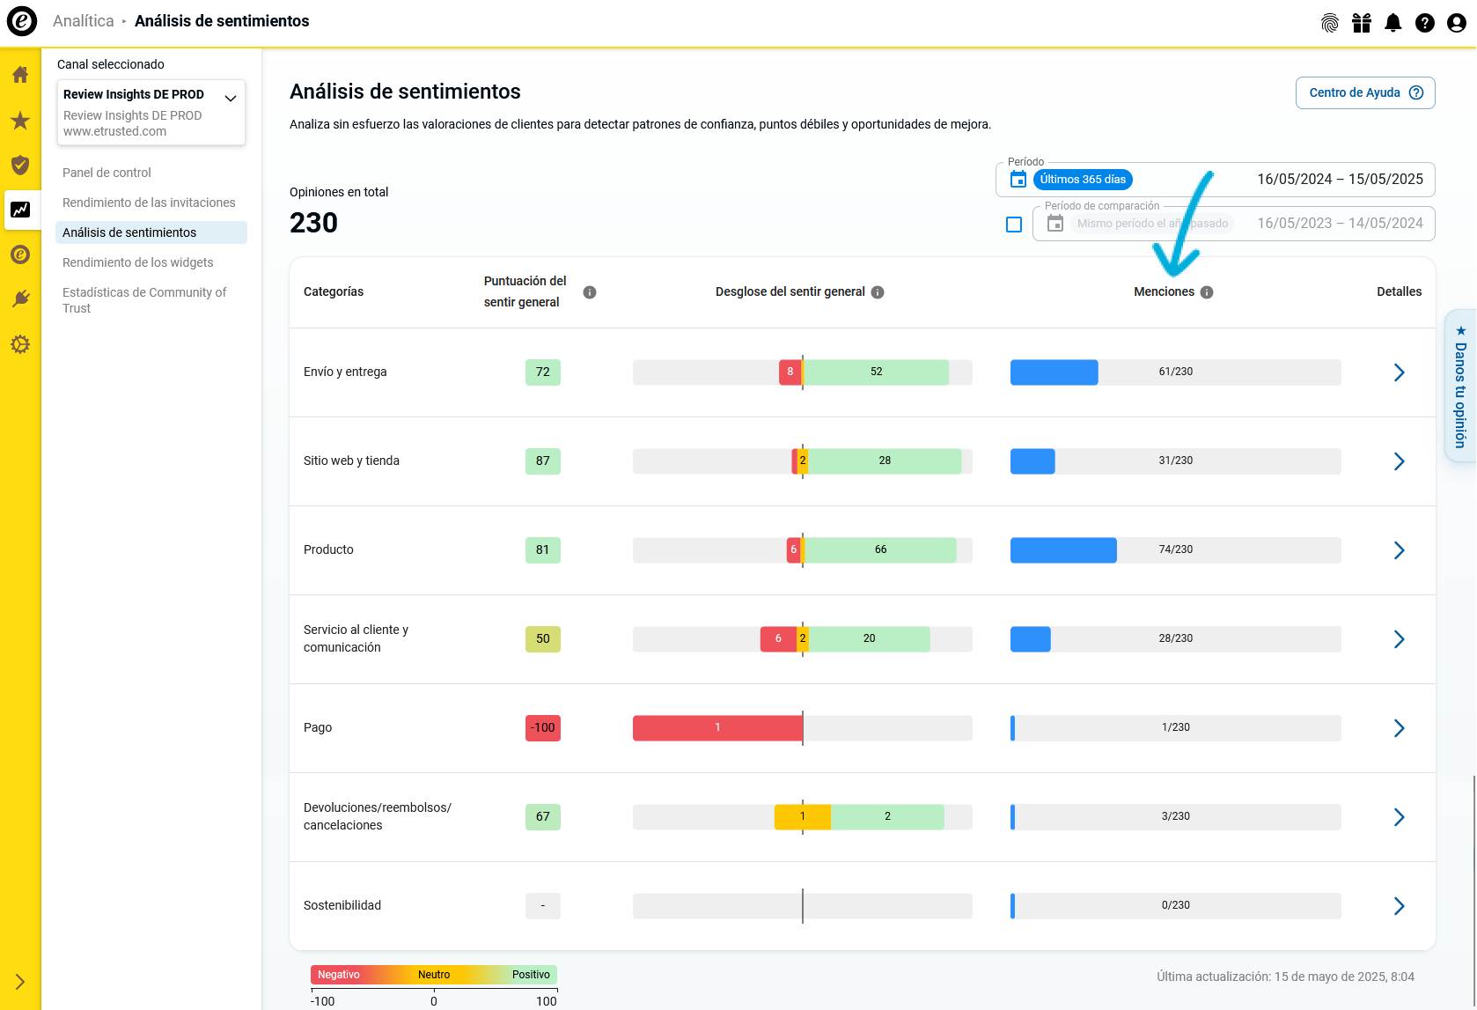Click the 16/05/2023 – 14/05/2024 comparison range
This screenshot has width=1477, height=1010.
(1340, 224)
